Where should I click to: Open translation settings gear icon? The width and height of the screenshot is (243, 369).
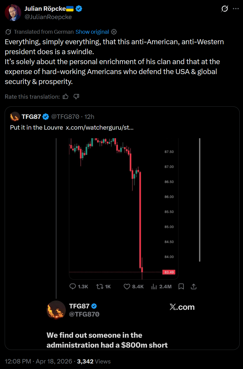click(114, 32)
